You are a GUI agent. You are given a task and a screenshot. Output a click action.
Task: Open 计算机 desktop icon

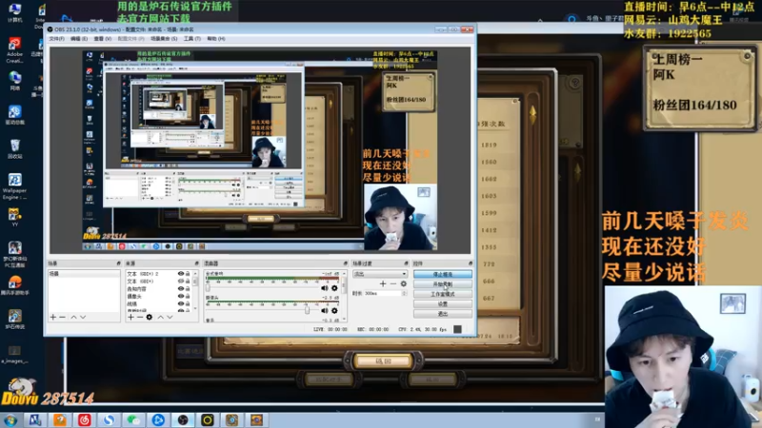(x=14, y=13)
